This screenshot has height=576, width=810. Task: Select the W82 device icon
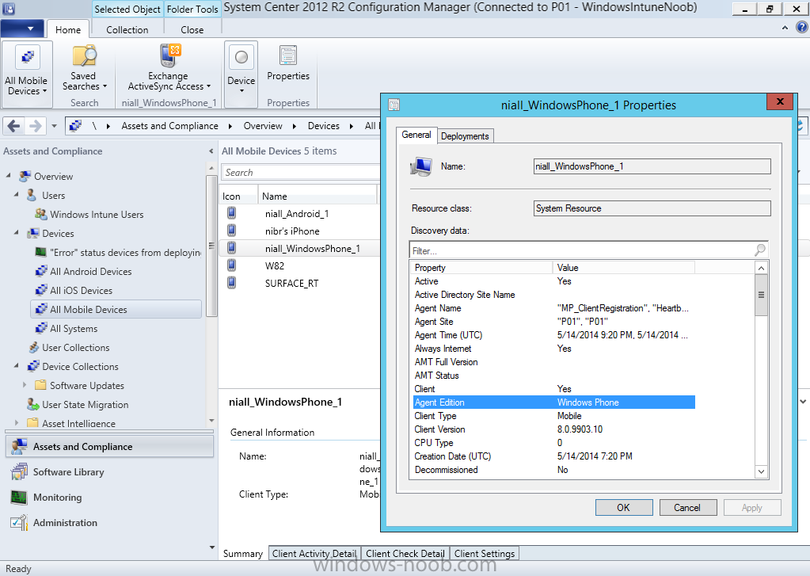[x=232, y=265]
